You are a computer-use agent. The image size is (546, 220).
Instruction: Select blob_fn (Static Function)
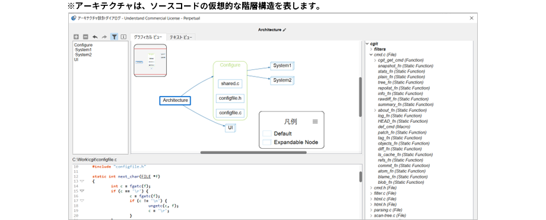click(x=401, y=182)
